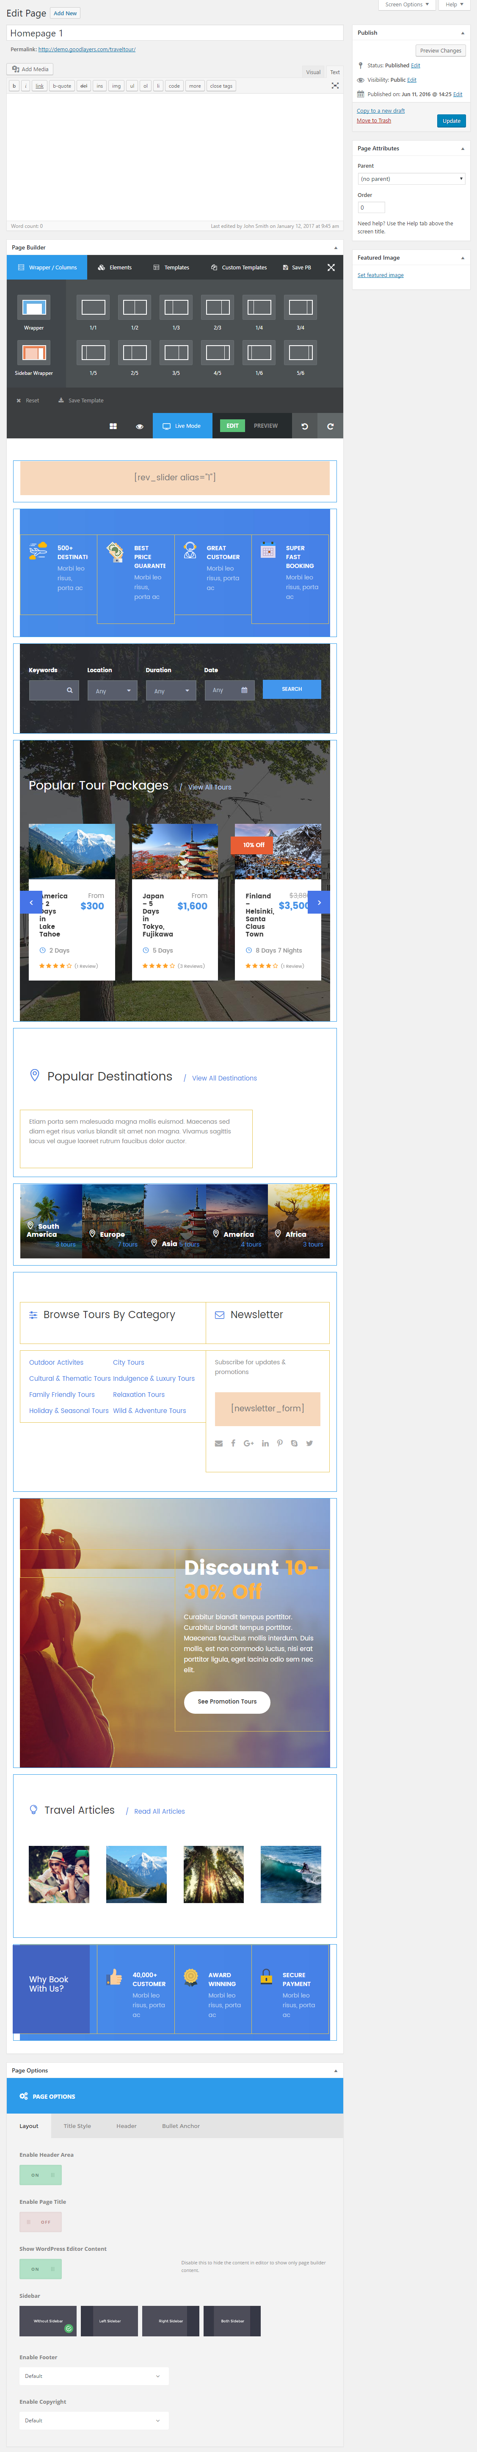Add a 1/2 column layout
Screen dimensions: 477x2452
[135, 308]
